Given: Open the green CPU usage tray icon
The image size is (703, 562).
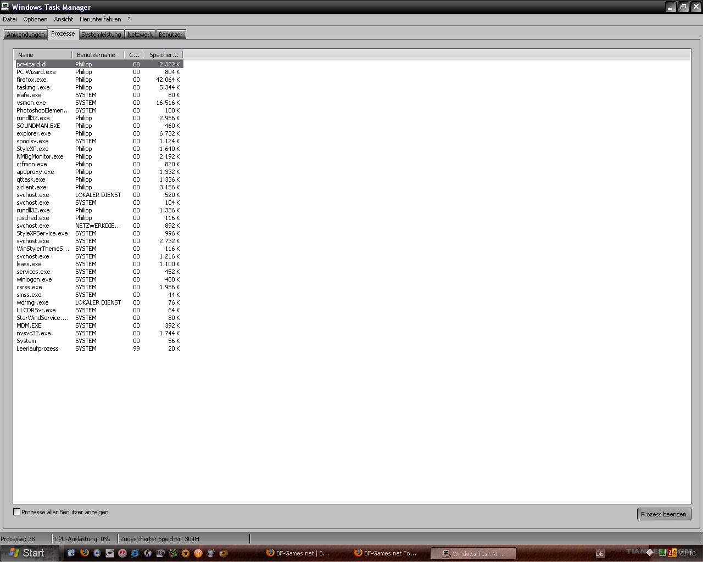Looking at the screenshot, I should point(662,552).
